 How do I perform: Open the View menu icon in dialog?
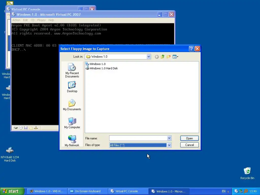click(x=175, y=57)
